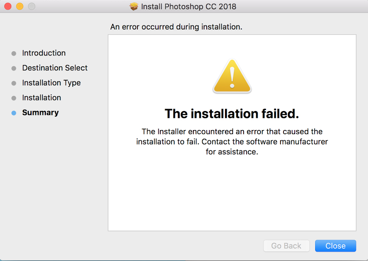368x261 pixels.
Task: Click the bullet beside Installation Type
Action: tap(14, 83)
